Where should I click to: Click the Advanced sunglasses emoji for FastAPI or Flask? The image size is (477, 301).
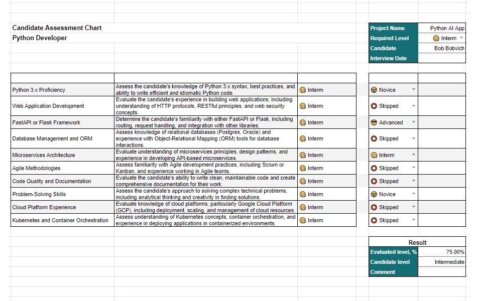pyautogui.click(x=374, y=122)
